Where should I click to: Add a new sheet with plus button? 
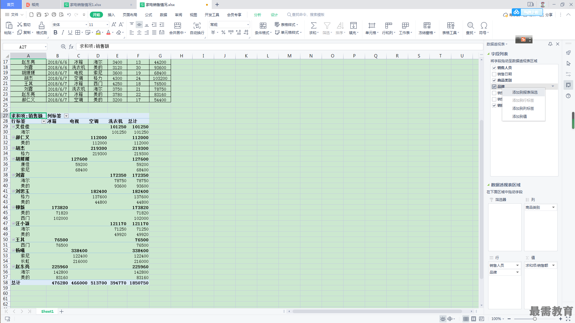[x=62, y=312]
